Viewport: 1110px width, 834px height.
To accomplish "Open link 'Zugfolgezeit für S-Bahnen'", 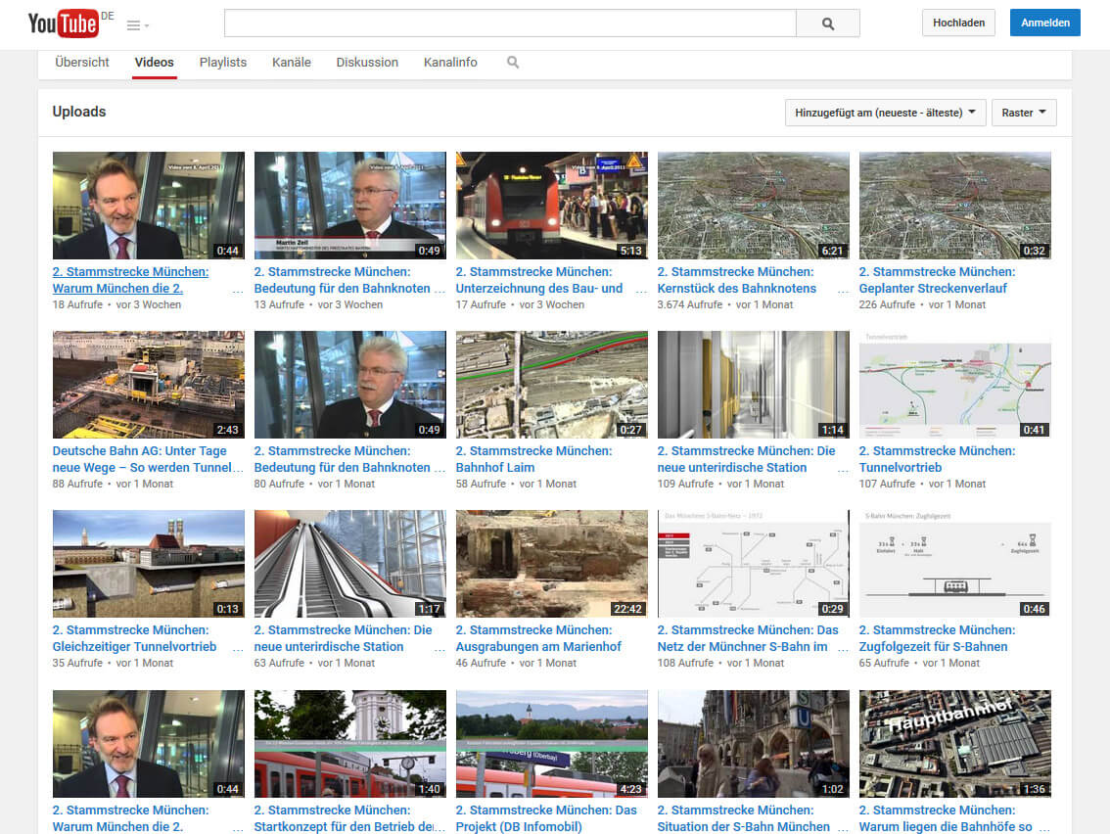I will (x=933, y=646).
